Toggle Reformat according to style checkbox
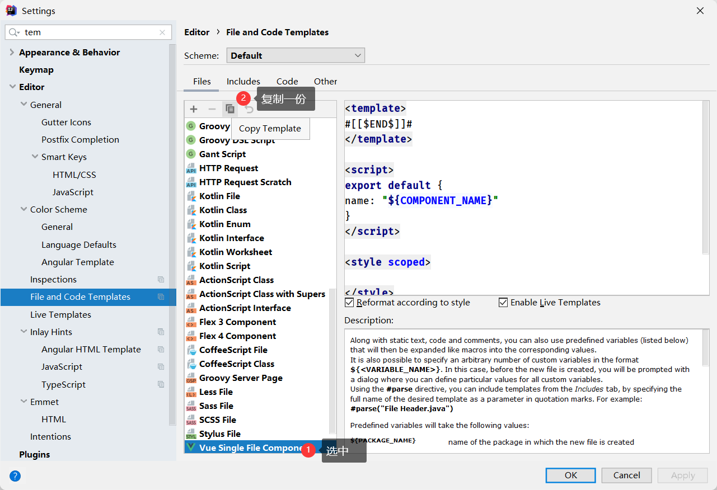717x490 pixels. point(349,303)
